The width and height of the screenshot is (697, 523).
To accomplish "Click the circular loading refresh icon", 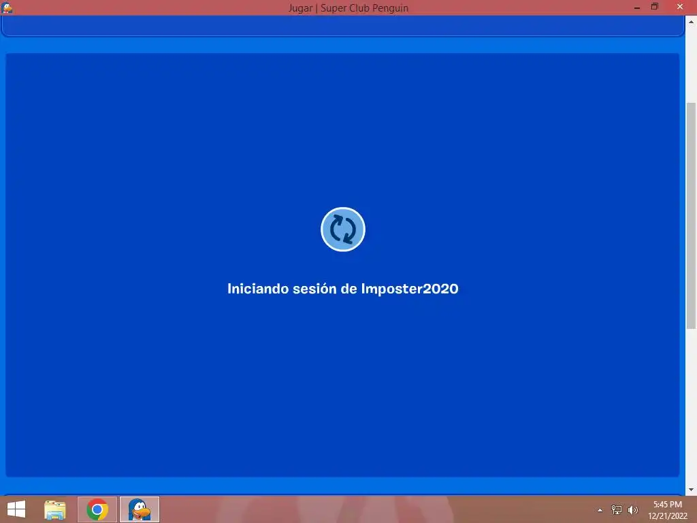I will [343, 229].
